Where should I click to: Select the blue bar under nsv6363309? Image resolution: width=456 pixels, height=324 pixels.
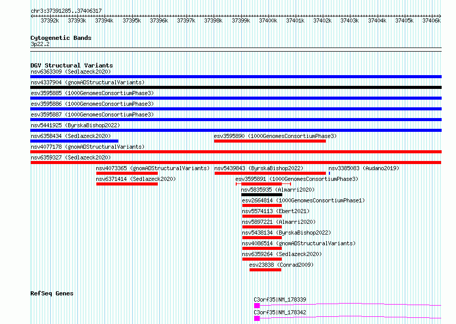236,77
